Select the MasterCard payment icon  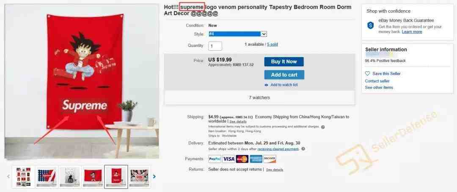(x=242, y=159)
